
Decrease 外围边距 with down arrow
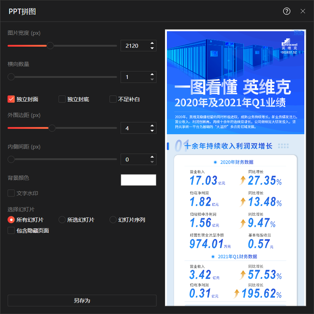pyautogui.click(x=152, y=131)
